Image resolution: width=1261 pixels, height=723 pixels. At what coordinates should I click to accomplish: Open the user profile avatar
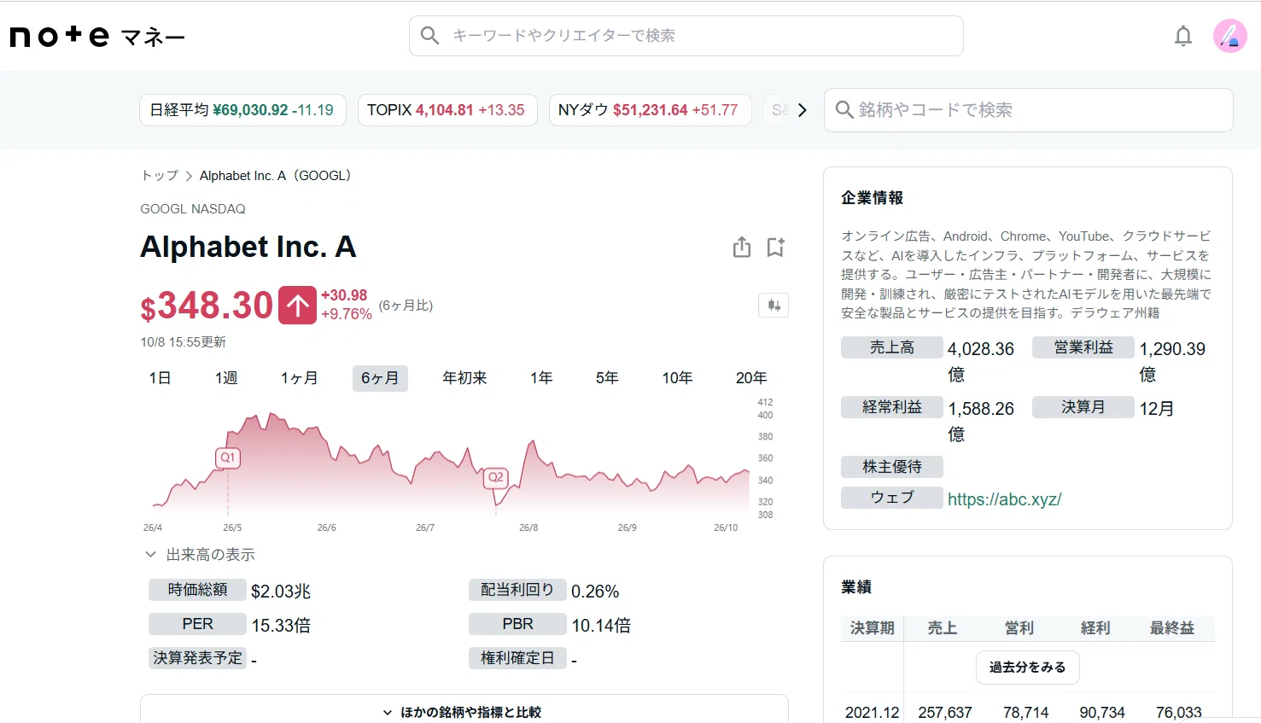1230,36
